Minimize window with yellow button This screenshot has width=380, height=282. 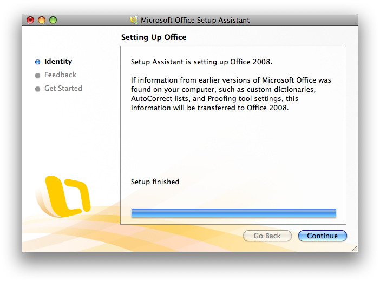42,20
